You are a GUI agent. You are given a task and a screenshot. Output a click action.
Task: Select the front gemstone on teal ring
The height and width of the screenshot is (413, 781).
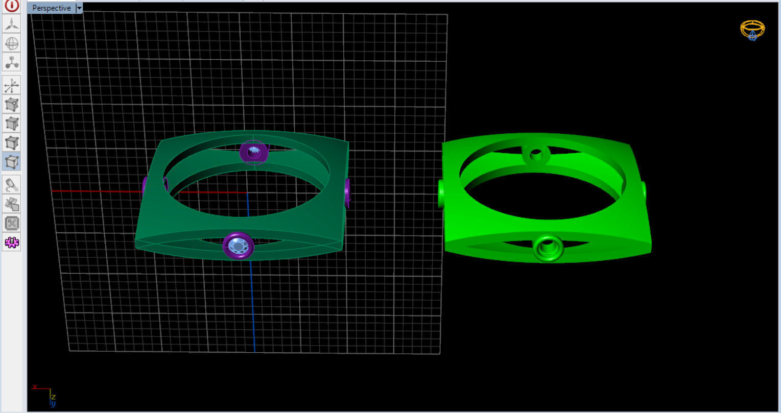click(239, 246)
